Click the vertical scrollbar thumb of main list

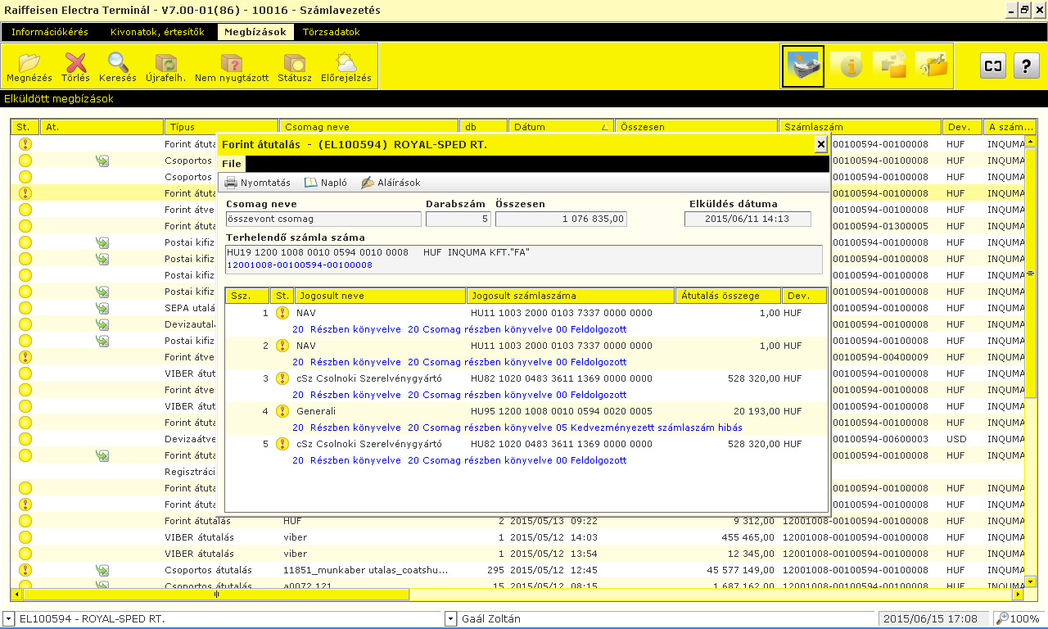[x=1031, y=273]
